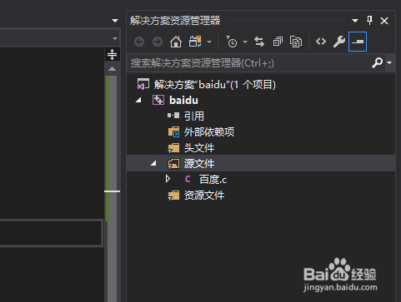Go to Home view in Solution Explorer
Screen dimensions: 401x302
176,42
